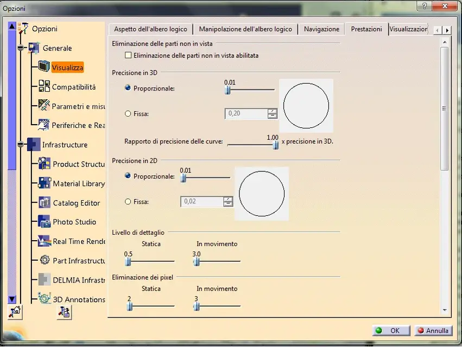Viewport: 462px width, 347px height.
Task: Click tree scroll down arrow
Action: pos(12,300)
